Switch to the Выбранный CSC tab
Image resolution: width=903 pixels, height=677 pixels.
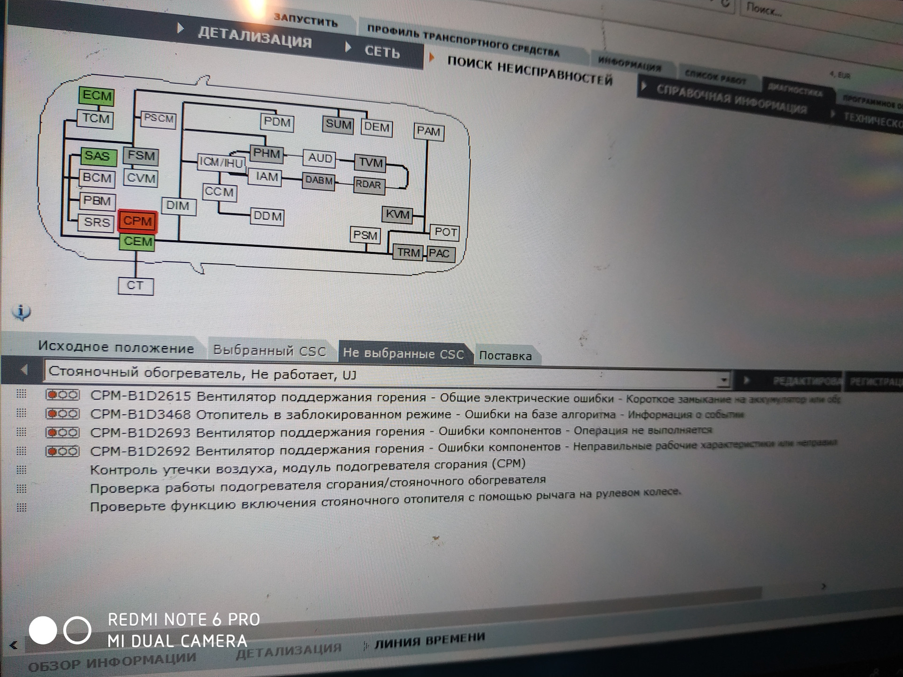tap(269, 351)
